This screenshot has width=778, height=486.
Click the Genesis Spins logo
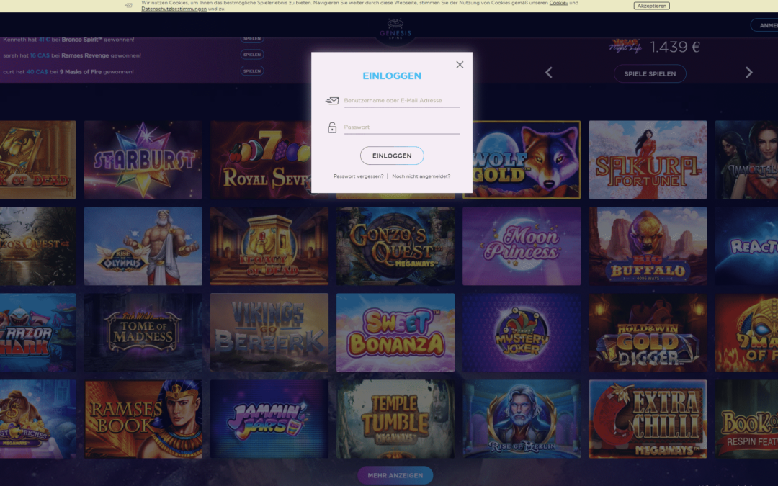(395, 29)
